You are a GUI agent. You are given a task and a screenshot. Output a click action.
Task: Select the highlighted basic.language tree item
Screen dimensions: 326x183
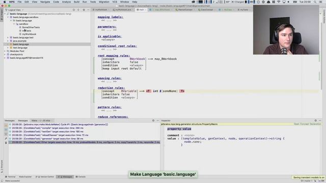21,44
